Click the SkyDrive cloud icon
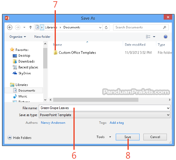 (15, 73)
